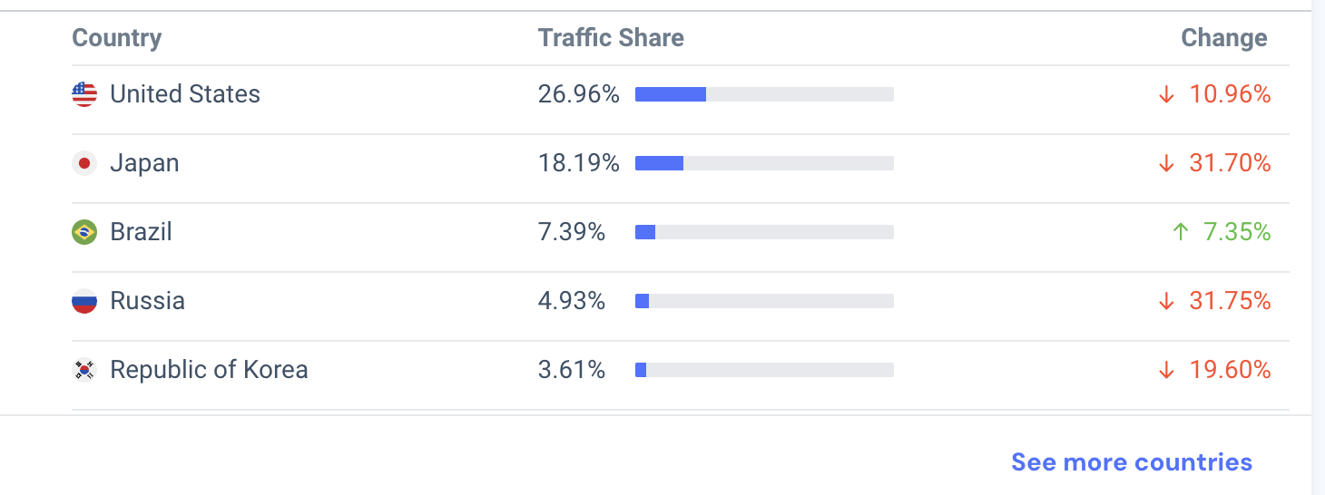The height and width of the screenshot is (495, 1325).
Task: Click the Change column header
Action: [1224, 38]
